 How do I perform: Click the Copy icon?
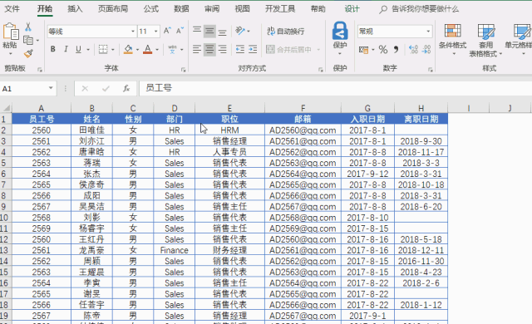28,41
